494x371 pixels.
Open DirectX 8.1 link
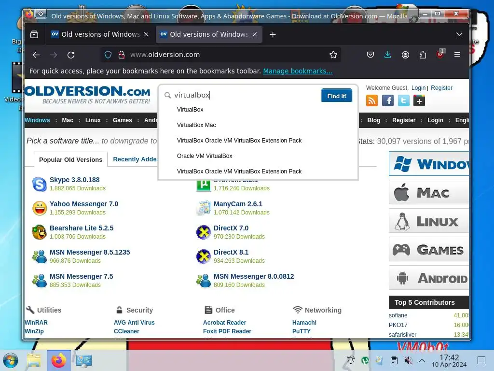(x=231, y=252)
